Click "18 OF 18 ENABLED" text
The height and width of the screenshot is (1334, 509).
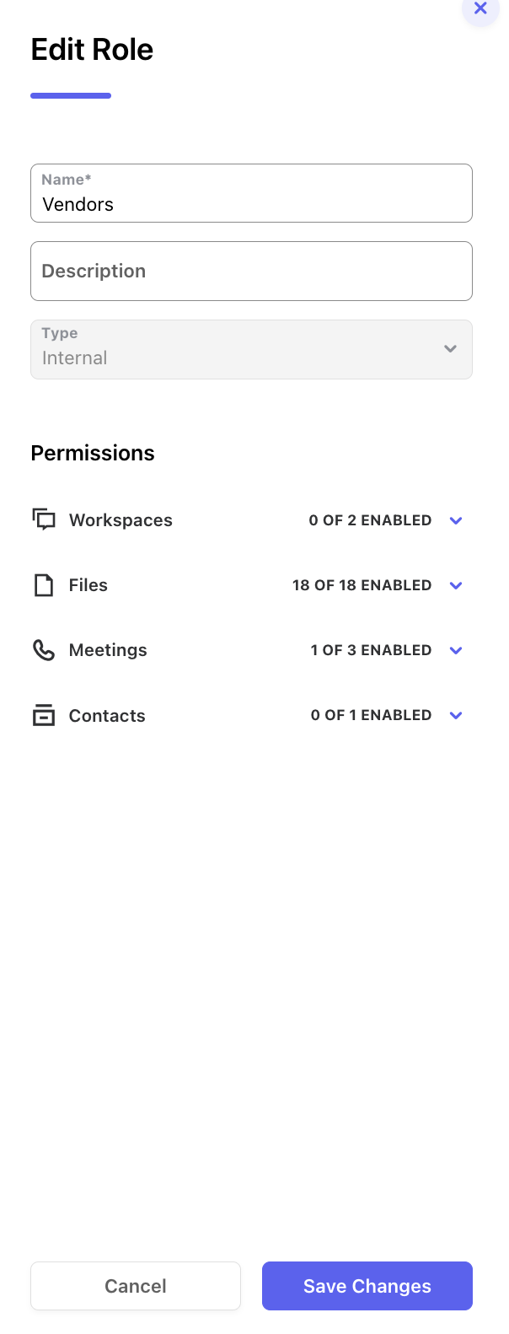(362, 585)
